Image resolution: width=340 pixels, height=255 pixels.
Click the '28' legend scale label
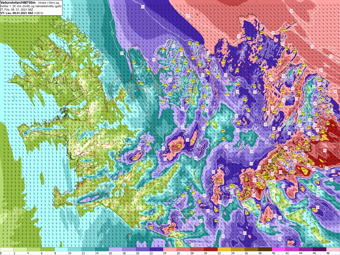coord(192,253)
